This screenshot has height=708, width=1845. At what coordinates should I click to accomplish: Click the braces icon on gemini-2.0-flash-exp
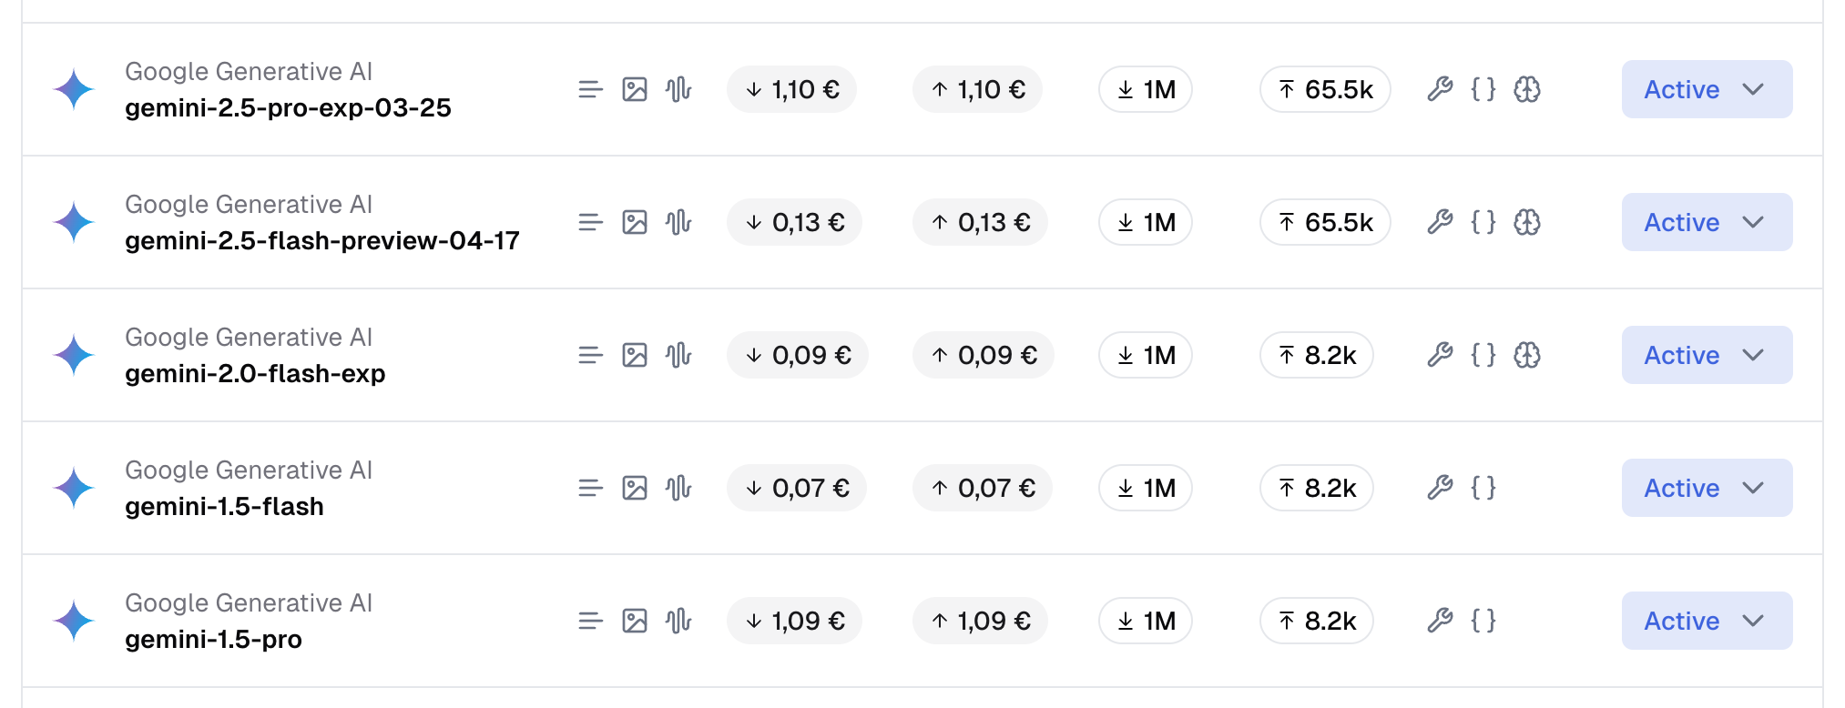(x=1483, y=355)
